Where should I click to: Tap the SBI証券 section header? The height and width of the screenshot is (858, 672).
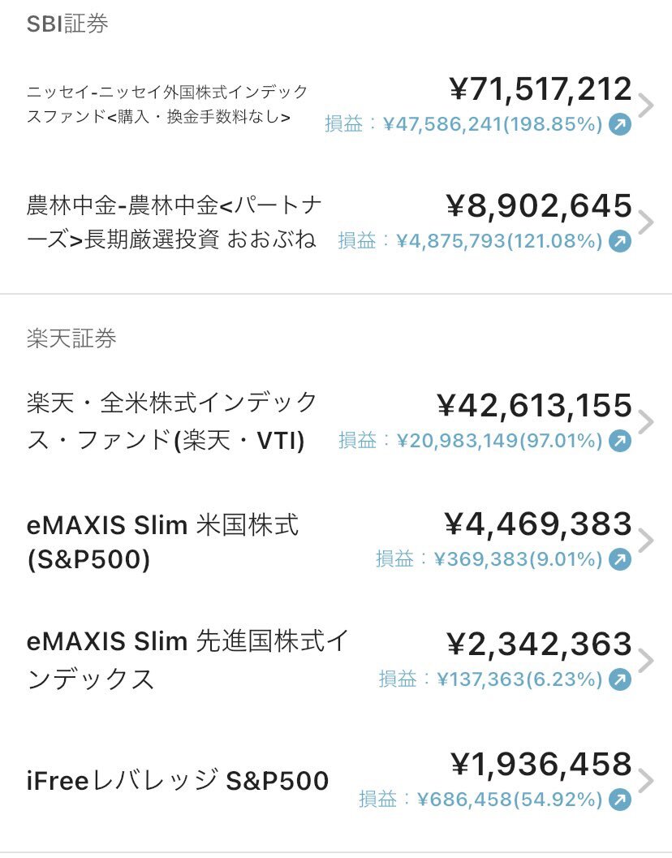pyautogui.click(x=67, y=24)
